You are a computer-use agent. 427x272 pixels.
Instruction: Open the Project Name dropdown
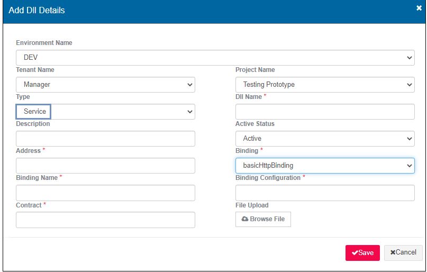[x=324, y=85]
